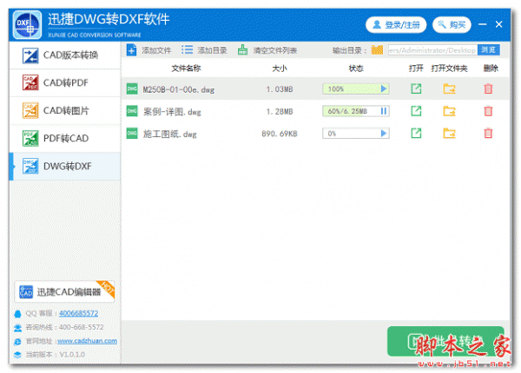The width and height of the screenshot is (521, 373).
Task: Click the 890.69KB size value
Action: pos(280,134)
